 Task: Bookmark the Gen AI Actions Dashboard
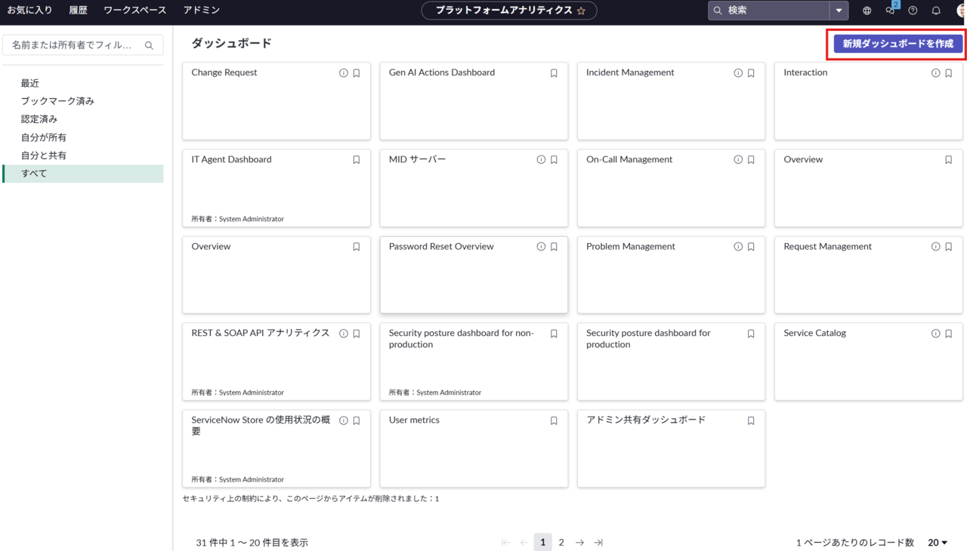point(554,73)
